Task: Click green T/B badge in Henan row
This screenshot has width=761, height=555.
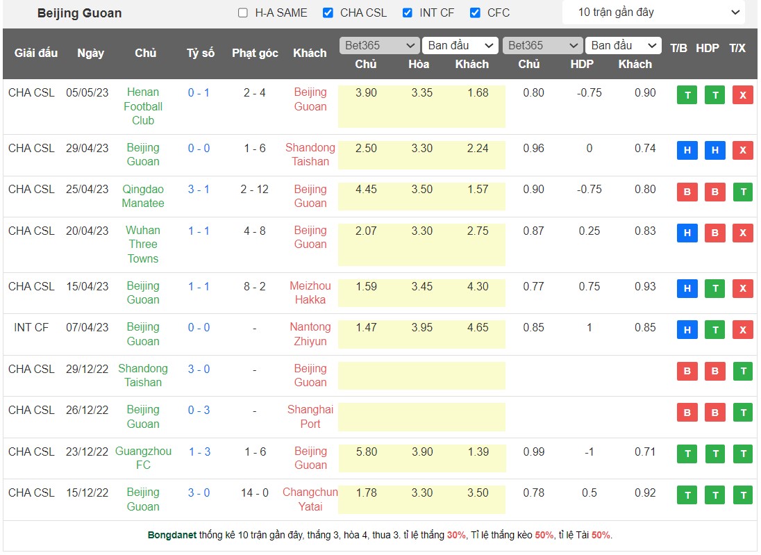Action: (687, 95)
